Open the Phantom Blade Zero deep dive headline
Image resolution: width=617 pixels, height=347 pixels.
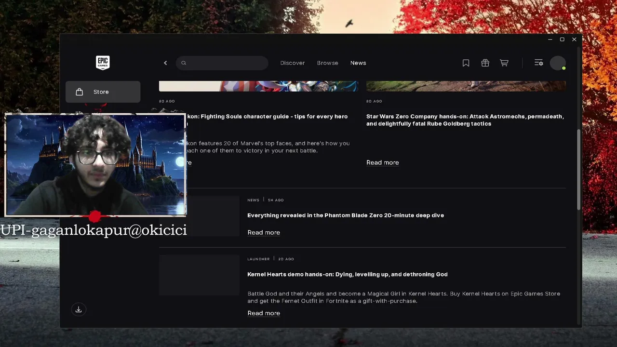[x=346, y=215]
